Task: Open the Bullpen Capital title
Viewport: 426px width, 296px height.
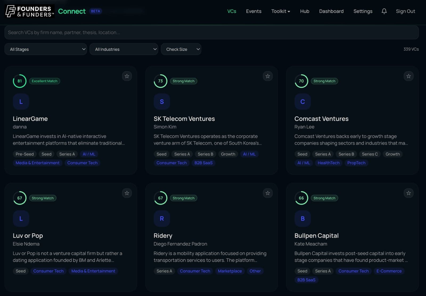Action: (317, 236)
